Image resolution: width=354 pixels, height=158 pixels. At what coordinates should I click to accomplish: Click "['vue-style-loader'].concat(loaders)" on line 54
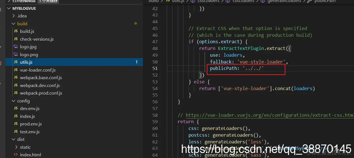(267, 88)
